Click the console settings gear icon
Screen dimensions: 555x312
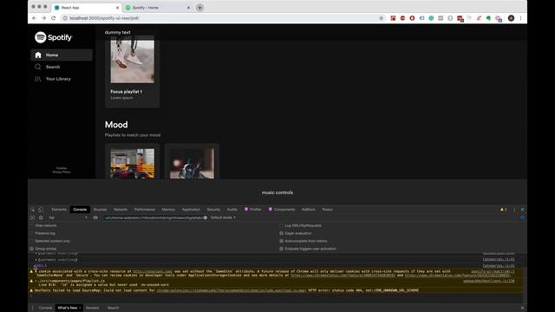tap(522, 218)
